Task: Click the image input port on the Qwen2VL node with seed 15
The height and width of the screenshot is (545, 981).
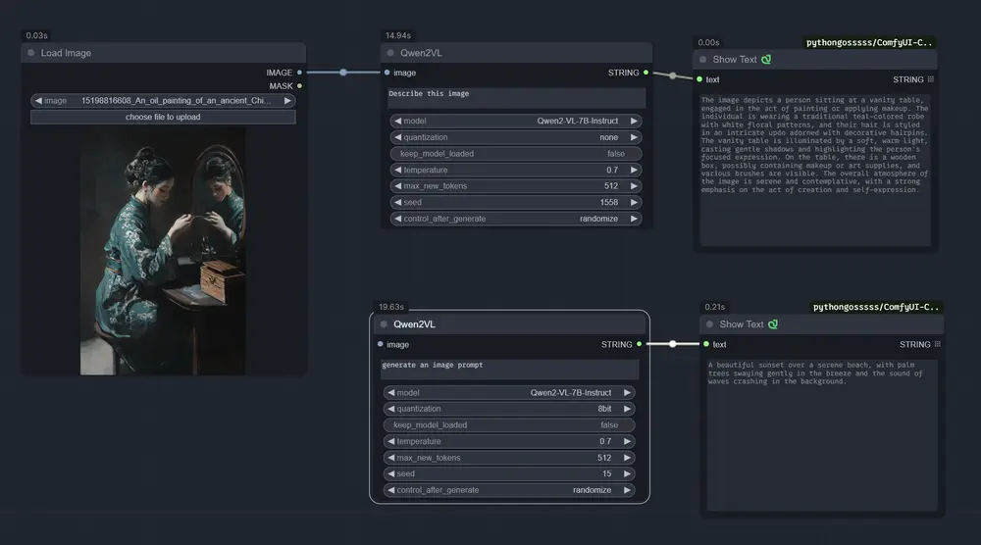Action: [x=381, y=344]
